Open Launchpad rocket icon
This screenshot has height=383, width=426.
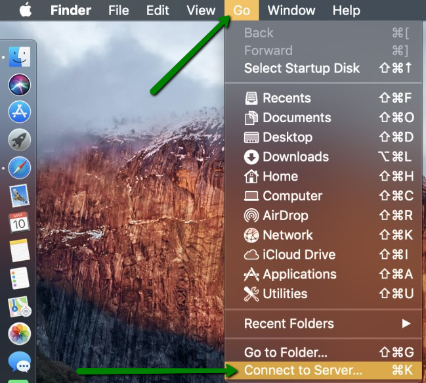pyautogui.click(x=19, y=140)
